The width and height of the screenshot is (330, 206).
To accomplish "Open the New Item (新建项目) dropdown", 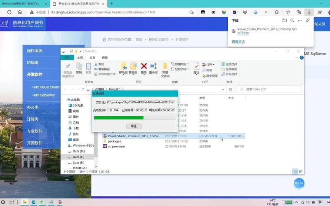I will [181, 64].
